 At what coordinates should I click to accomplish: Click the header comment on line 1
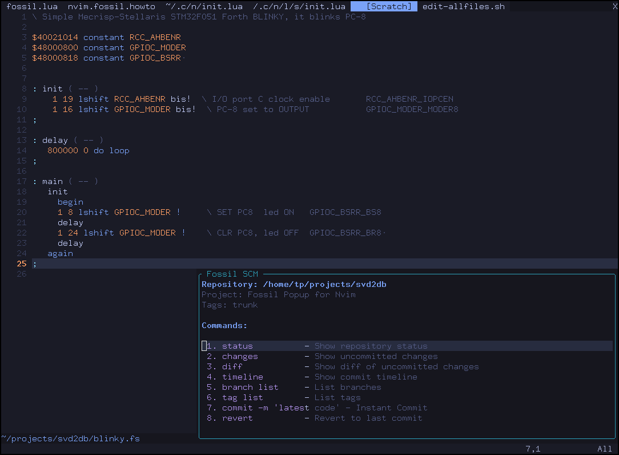pos(199,17)
